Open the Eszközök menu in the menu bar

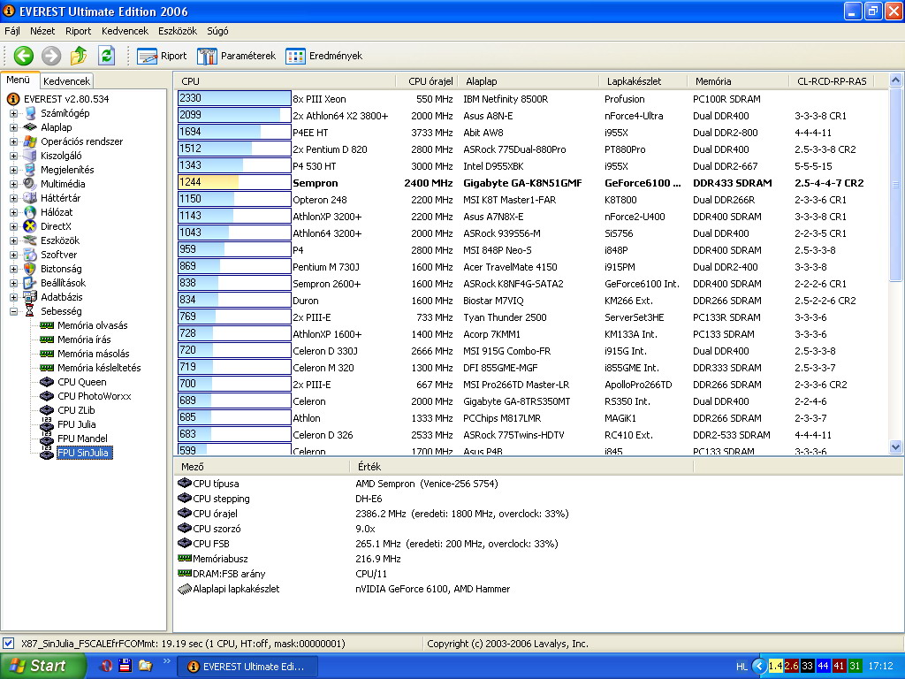coord(177,31)
